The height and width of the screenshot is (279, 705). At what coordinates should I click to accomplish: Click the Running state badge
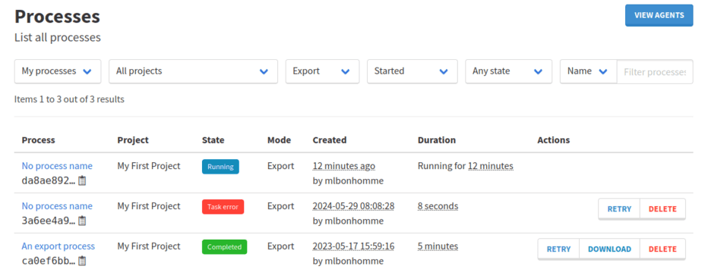220,166
